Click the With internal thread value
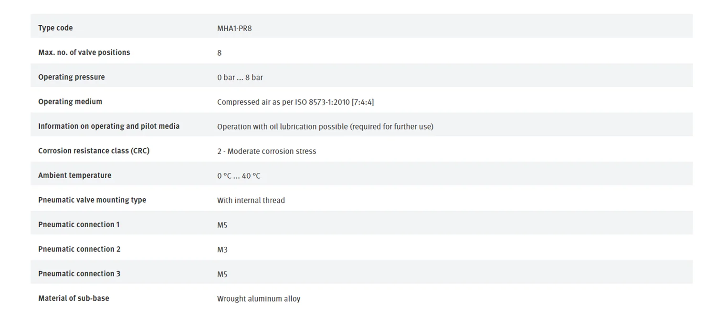 251,200
